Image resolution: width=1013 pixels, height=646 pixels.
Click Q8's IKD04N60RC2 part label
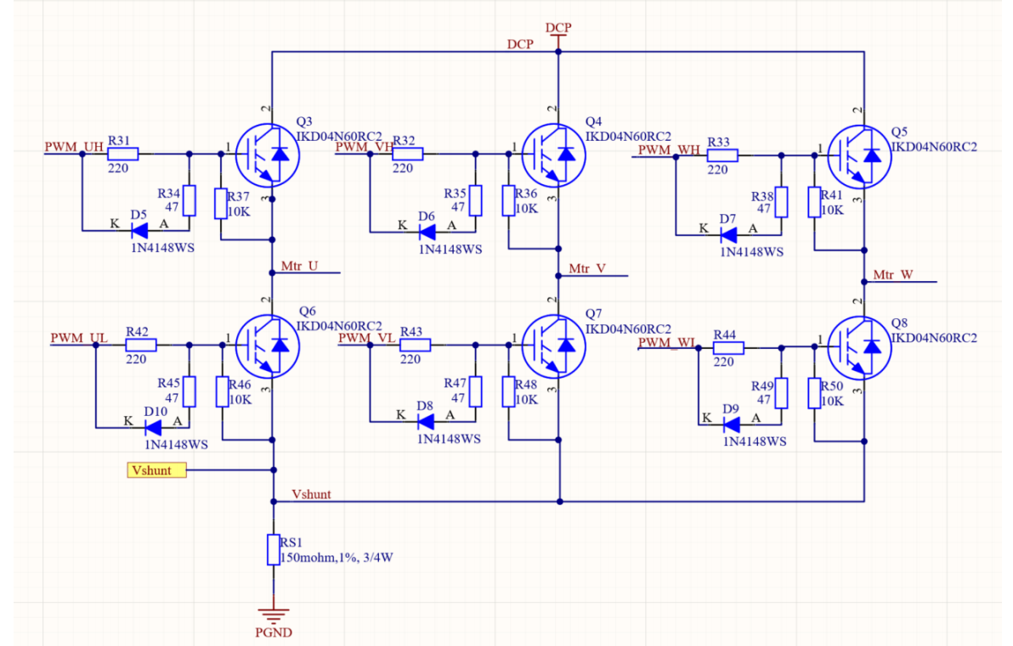point(934,338)
